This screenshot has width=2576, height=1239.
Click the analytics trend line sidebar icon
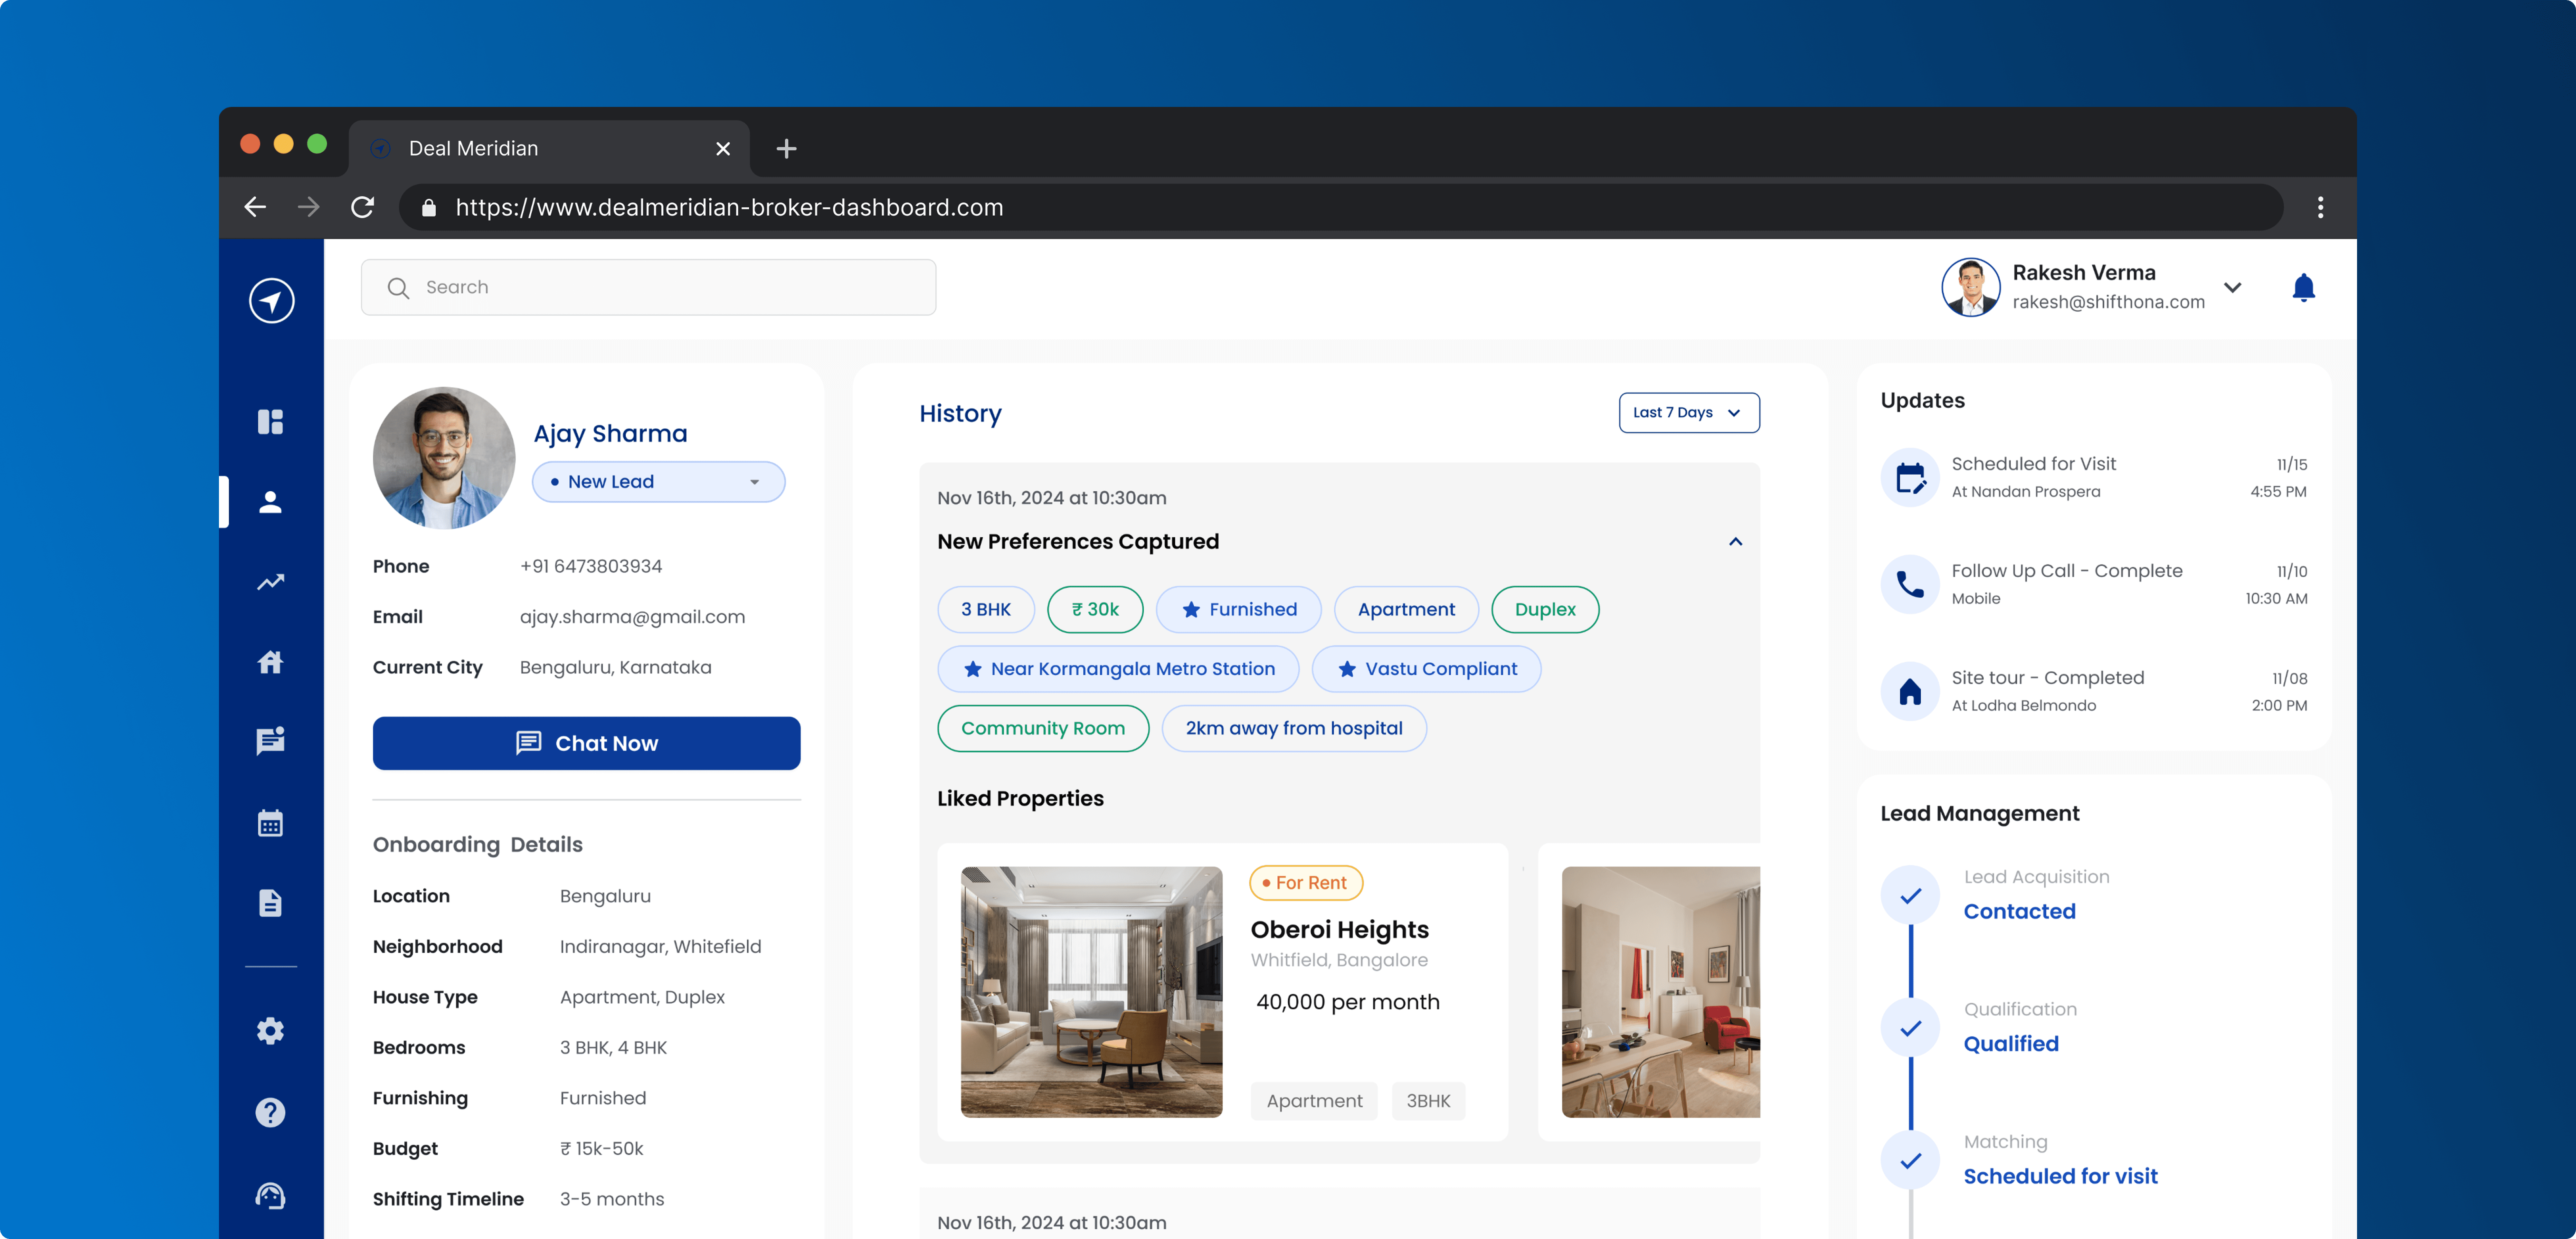pos(270,582)
